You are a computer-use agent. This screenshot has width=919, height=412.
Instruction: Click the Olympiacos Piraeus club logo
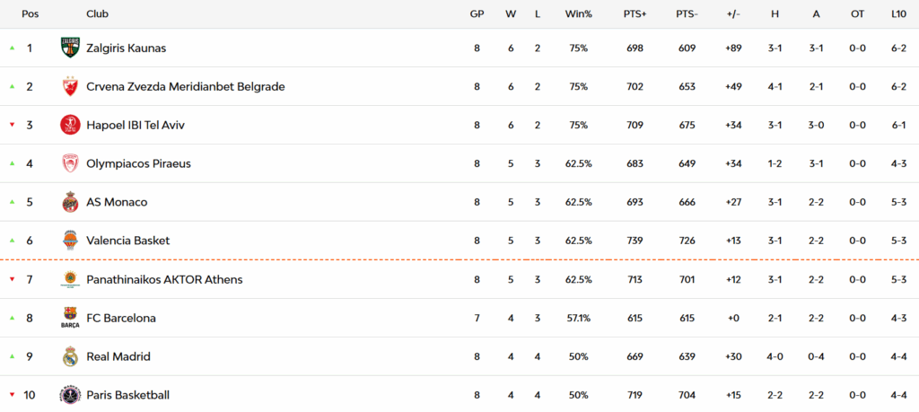(70, 164)
